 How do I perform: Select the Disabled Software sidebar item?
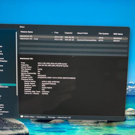[x=4, y=112]
